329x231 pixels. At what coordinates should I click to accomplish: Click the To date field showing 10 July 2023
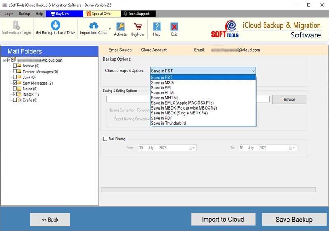click(x=268, y=148)
